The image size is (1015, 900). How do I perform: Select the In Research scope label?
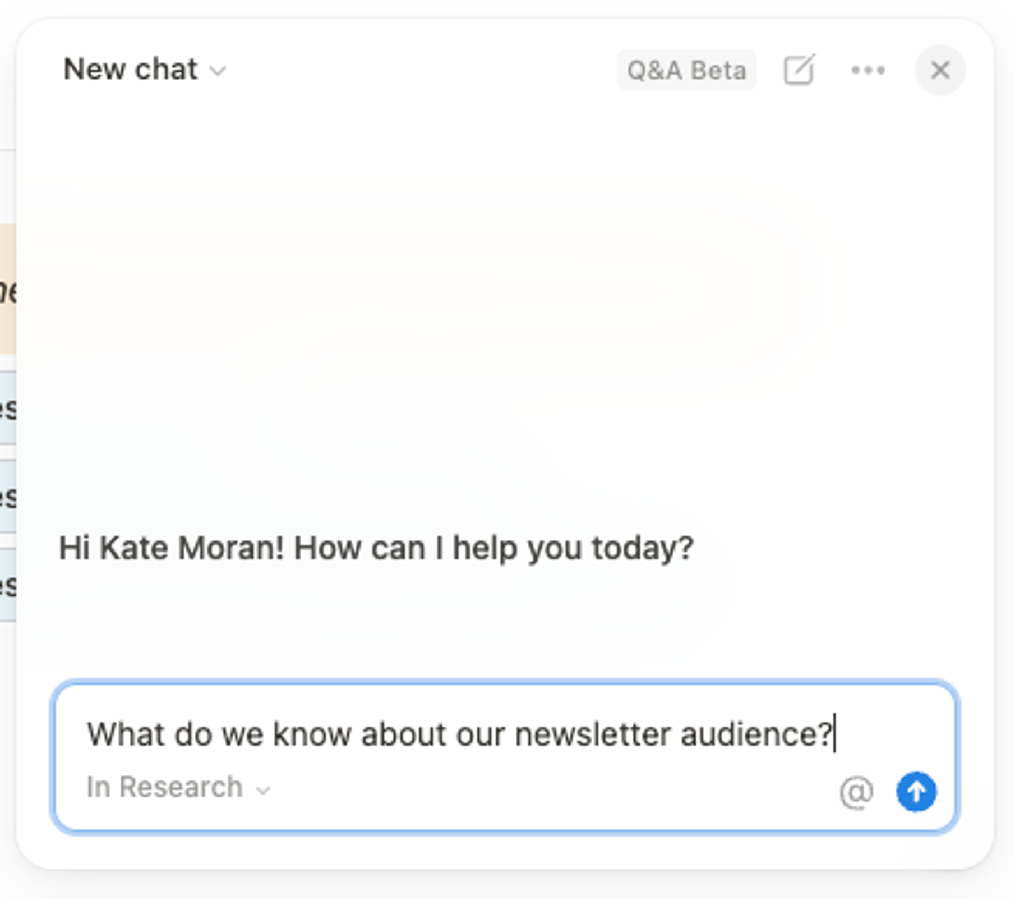click(164, 787)
